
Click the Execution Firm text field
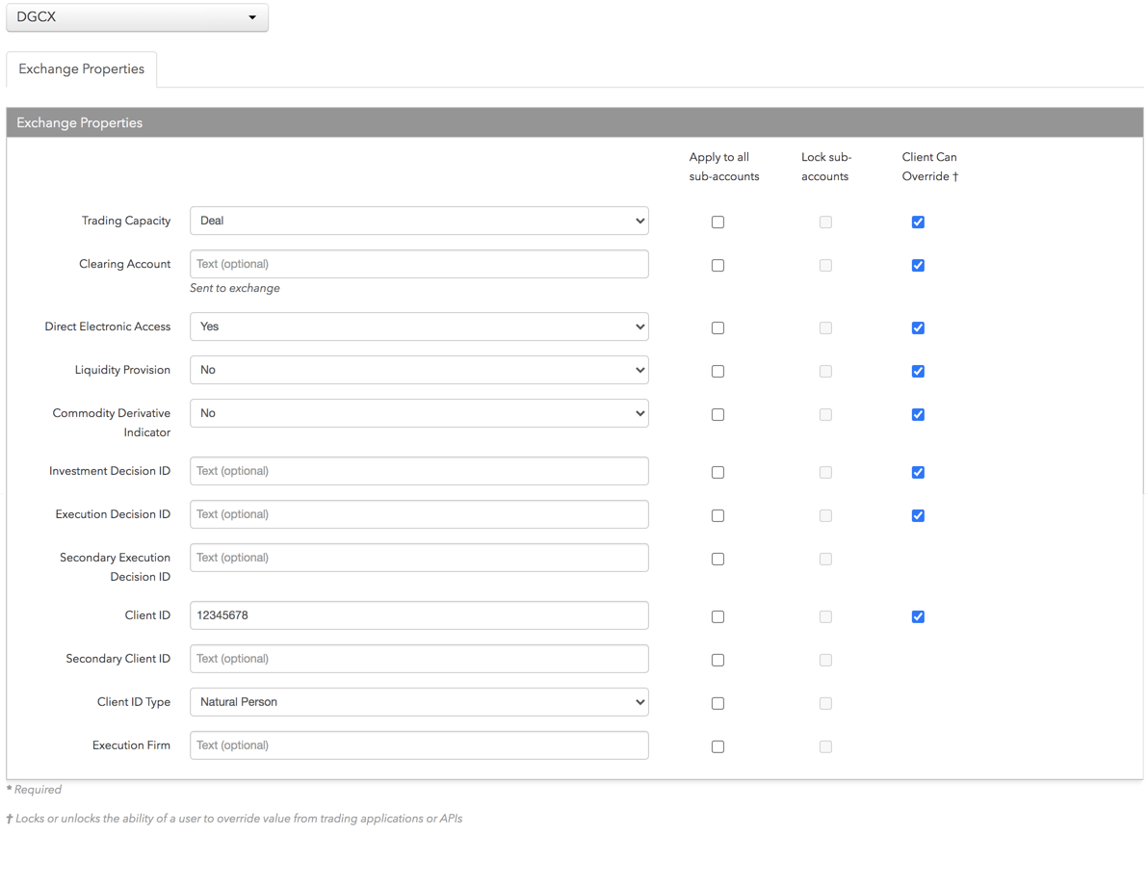pyautogui.click(x=419, y=744)
